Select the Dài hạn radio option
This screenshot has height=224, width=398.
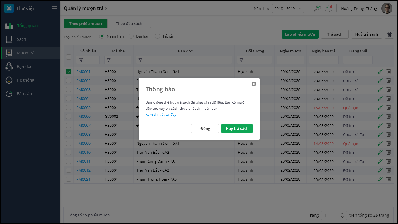131,36
